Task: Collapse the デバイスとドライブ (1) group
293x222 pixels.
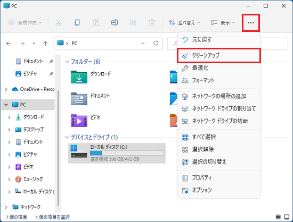Action: coord(67,138)
